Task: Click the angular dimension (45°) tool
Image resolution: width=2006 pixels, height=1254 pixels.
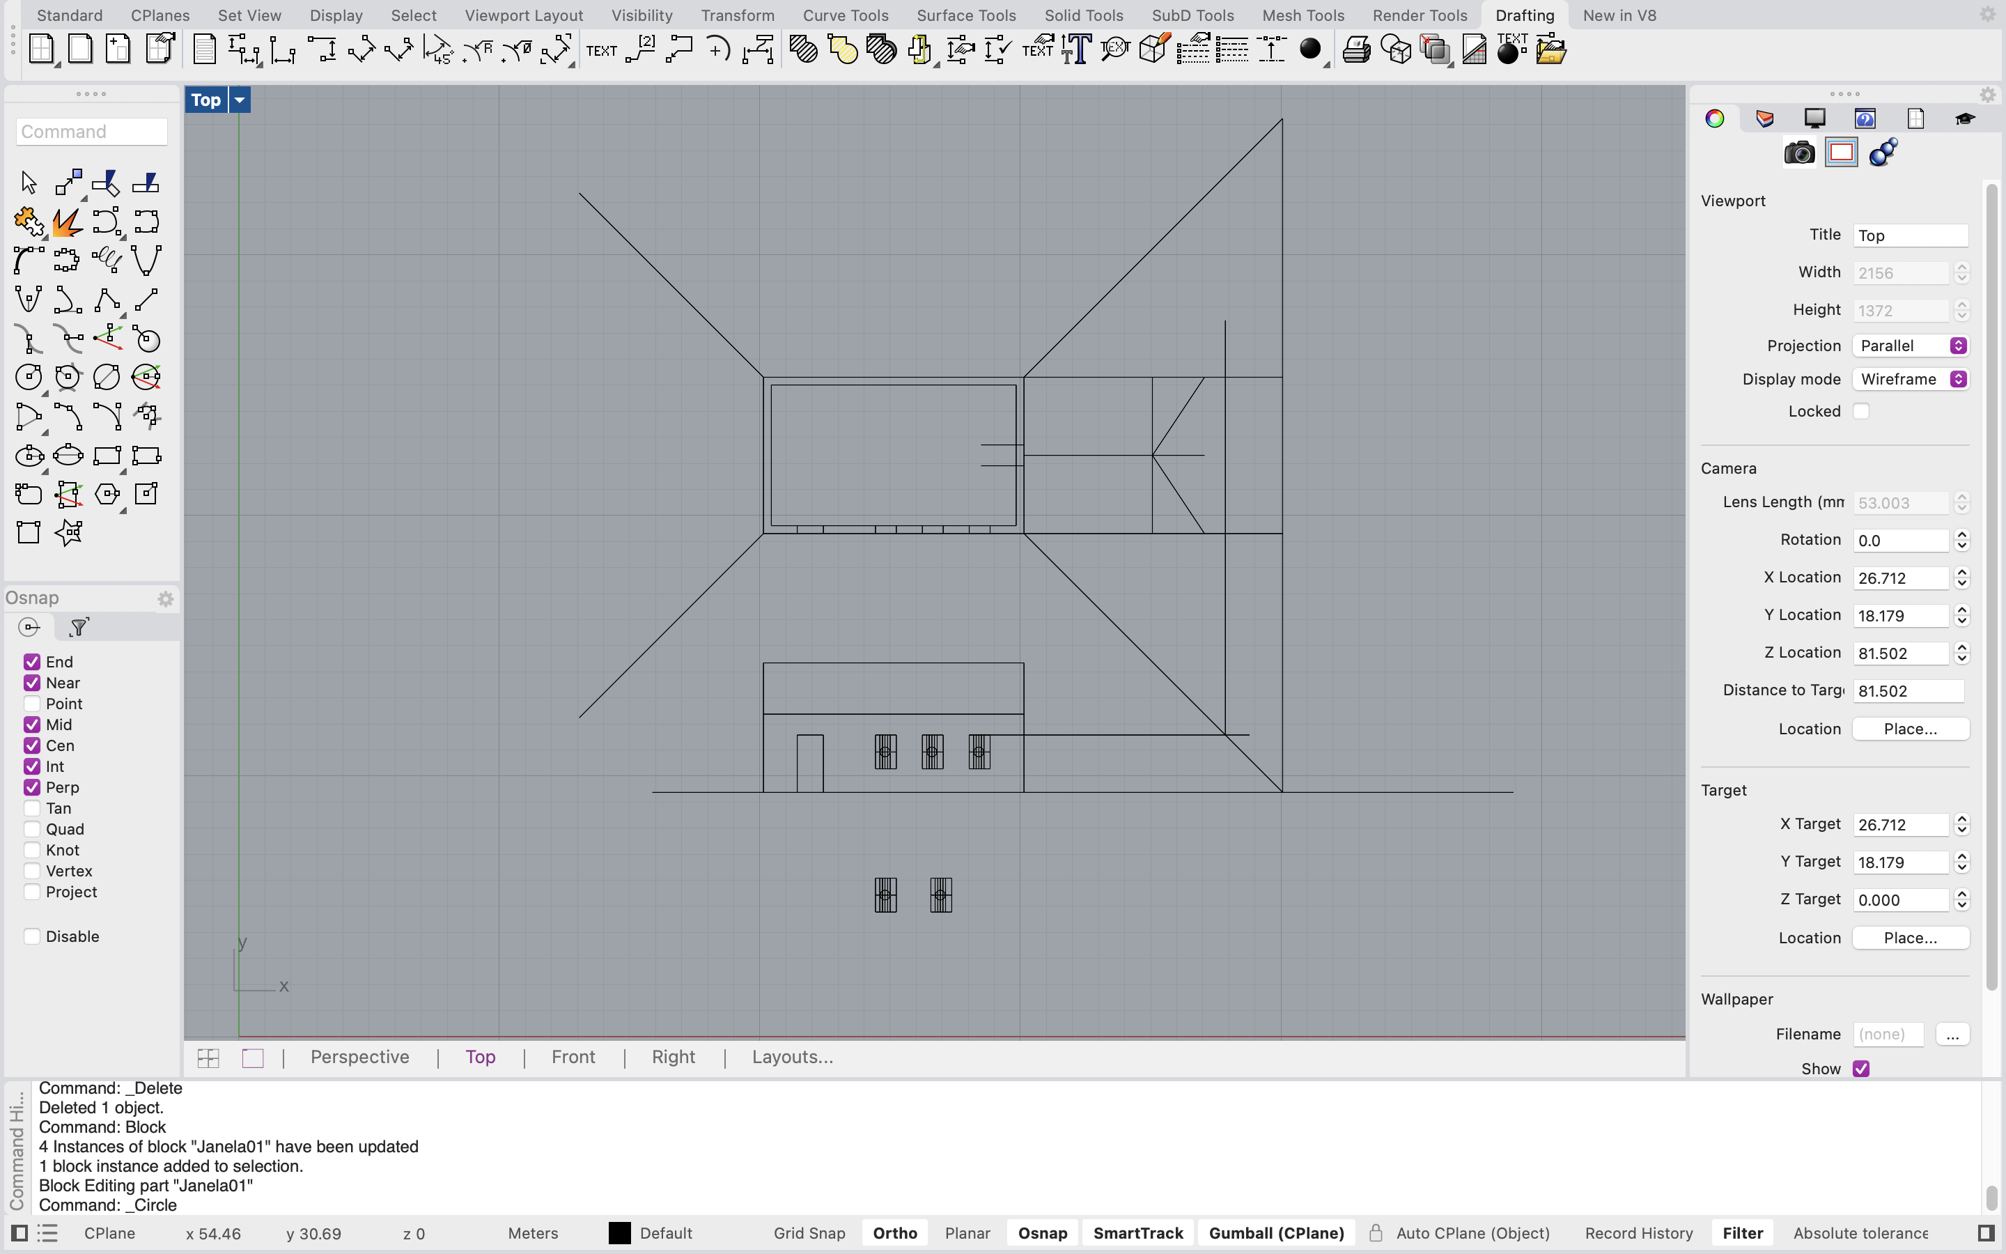Action: point(440,49)
